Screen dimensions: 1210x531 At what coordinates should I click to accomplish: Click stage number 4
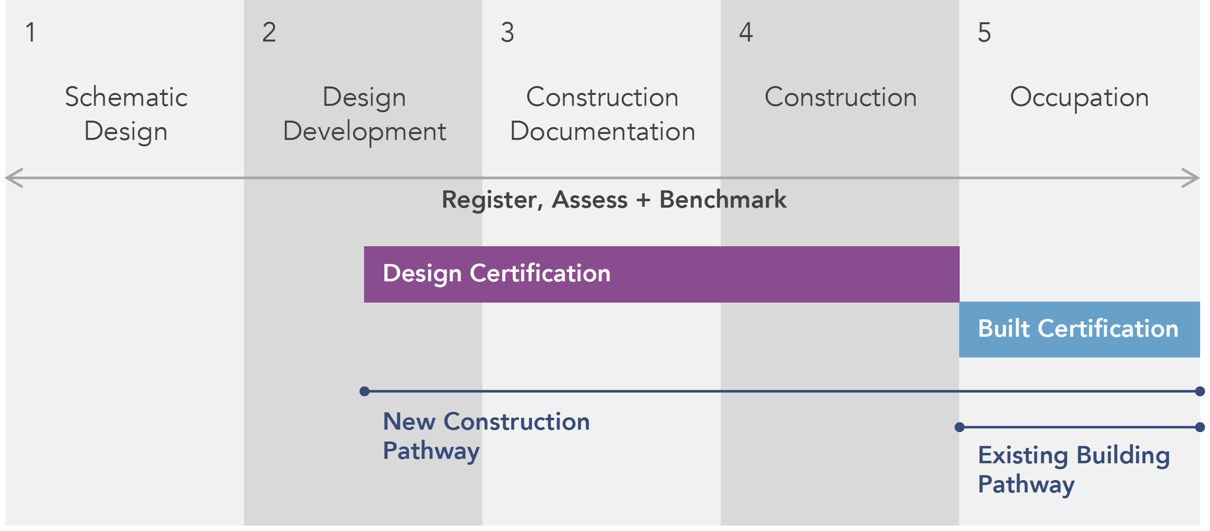click(x=746, y=33)
